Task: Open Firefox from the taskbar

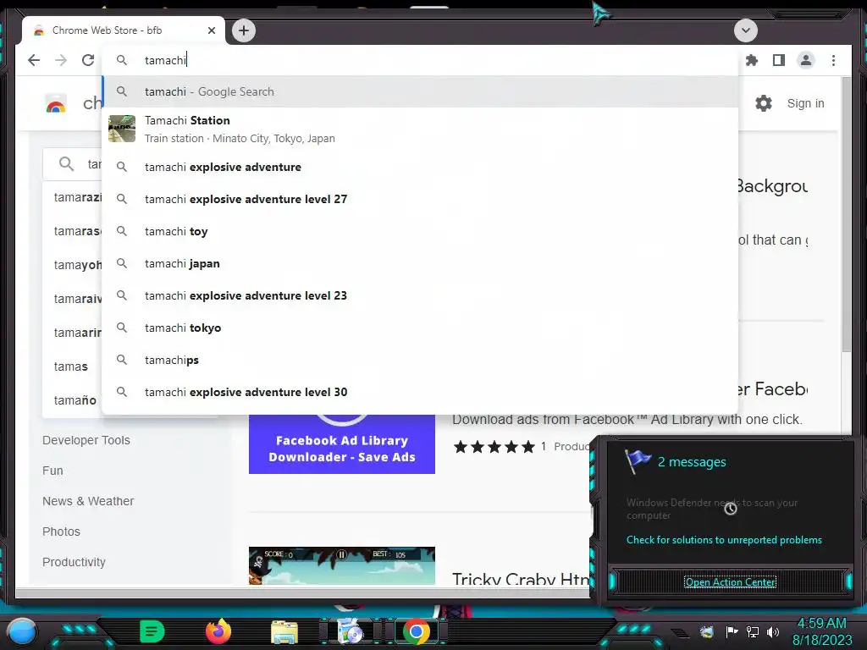Action: click(218, 631)
